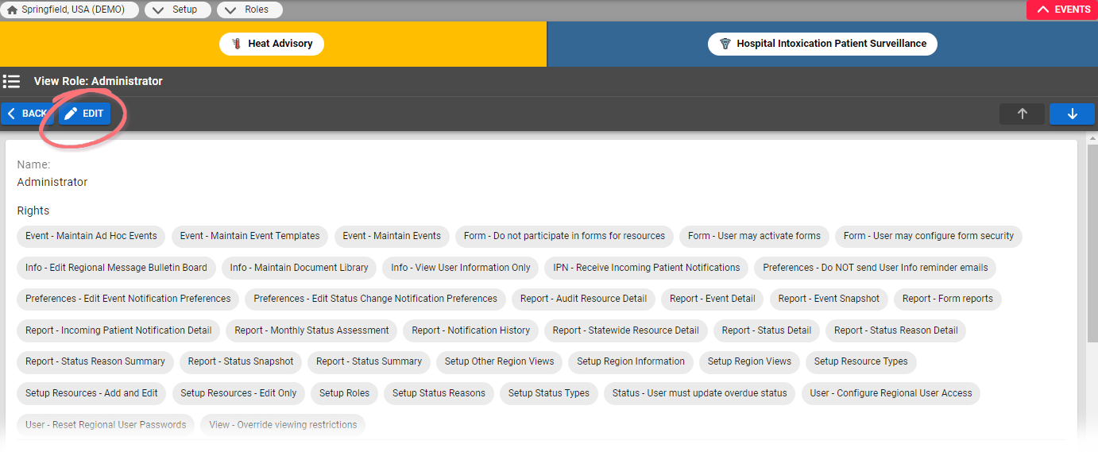Select 'Report - Audit Resource Detail' chip
The height and width of the screenshot is (452, 1098).
pos(583,299)
